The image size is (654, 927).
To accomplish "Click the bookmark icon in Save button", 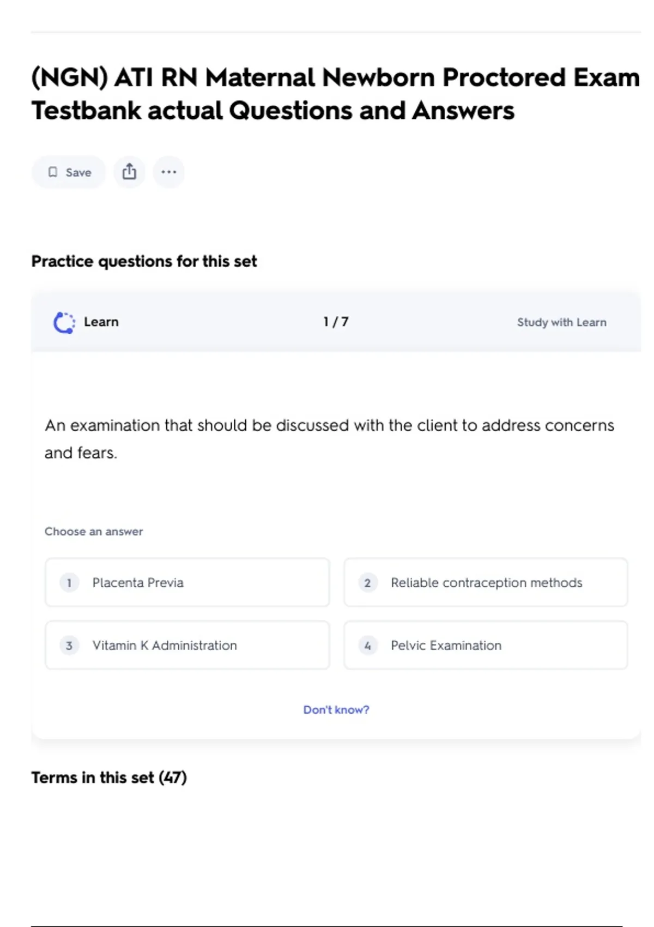I will pos(53,172).
